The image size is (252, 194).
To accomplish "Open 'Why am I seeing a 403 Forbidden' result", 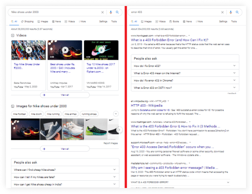I will (x=174, y=167).
